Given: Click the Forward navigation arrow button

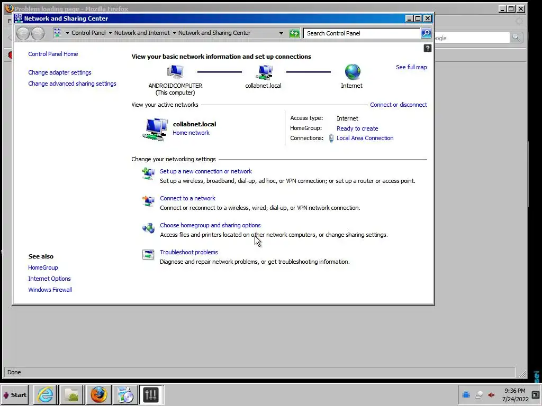Looking at the screenshot, I should pyautogui.click(x=38, y=33).
